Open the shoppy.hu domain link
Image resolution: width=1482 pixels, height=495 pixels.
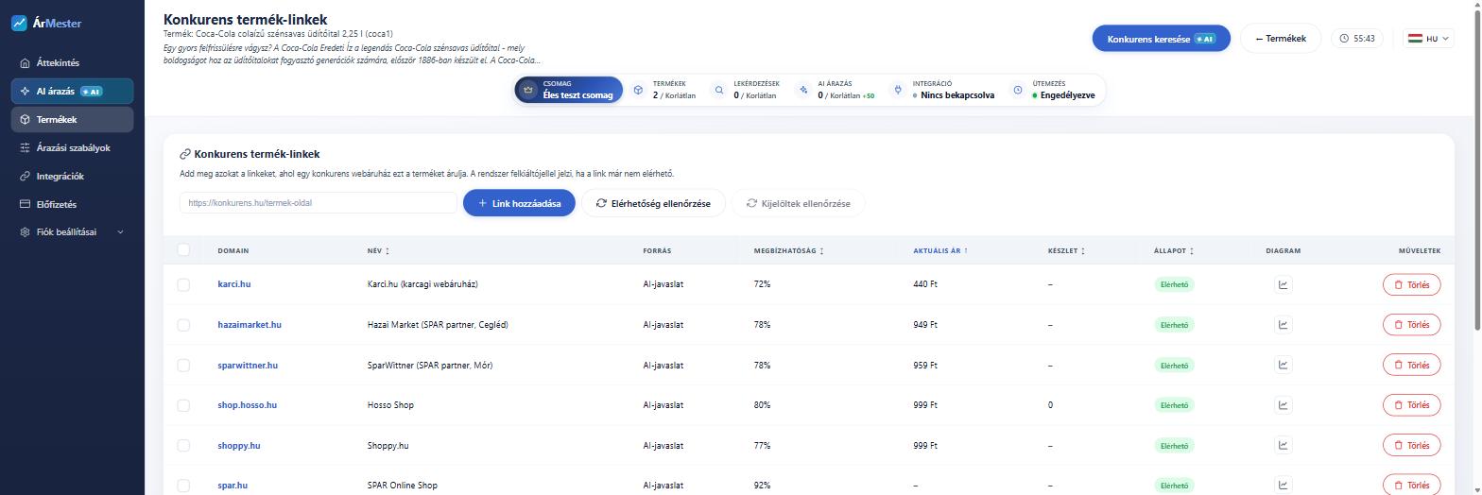tap(239, 446)
